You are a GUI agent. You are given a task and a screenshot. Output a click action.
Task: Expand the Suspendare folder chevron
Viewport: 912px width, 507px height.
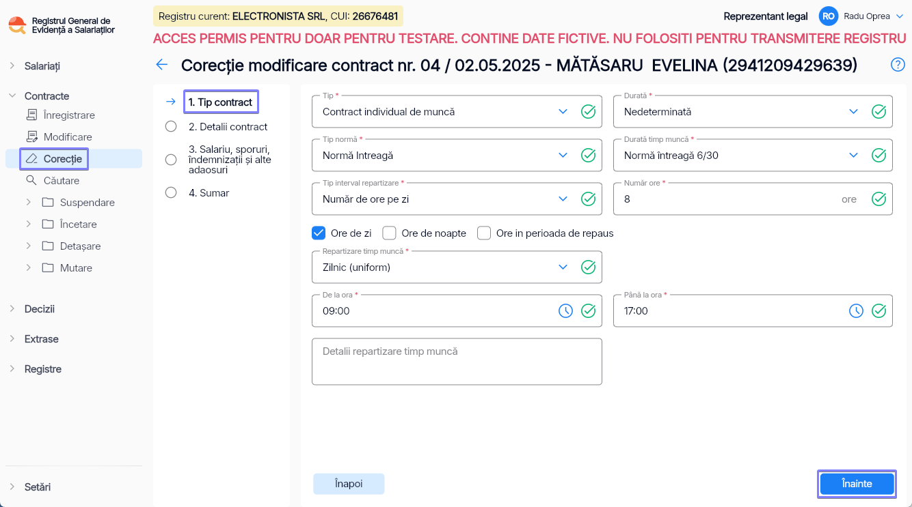coord(29,202)
